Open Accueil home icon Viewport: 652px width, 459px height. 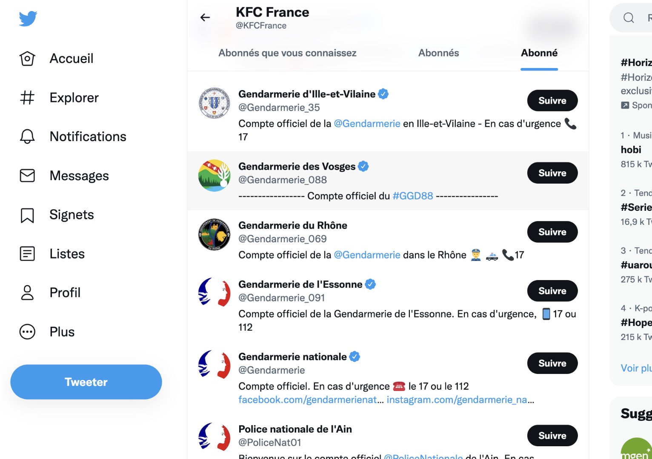pyautogui.click(x=27, y=59)
